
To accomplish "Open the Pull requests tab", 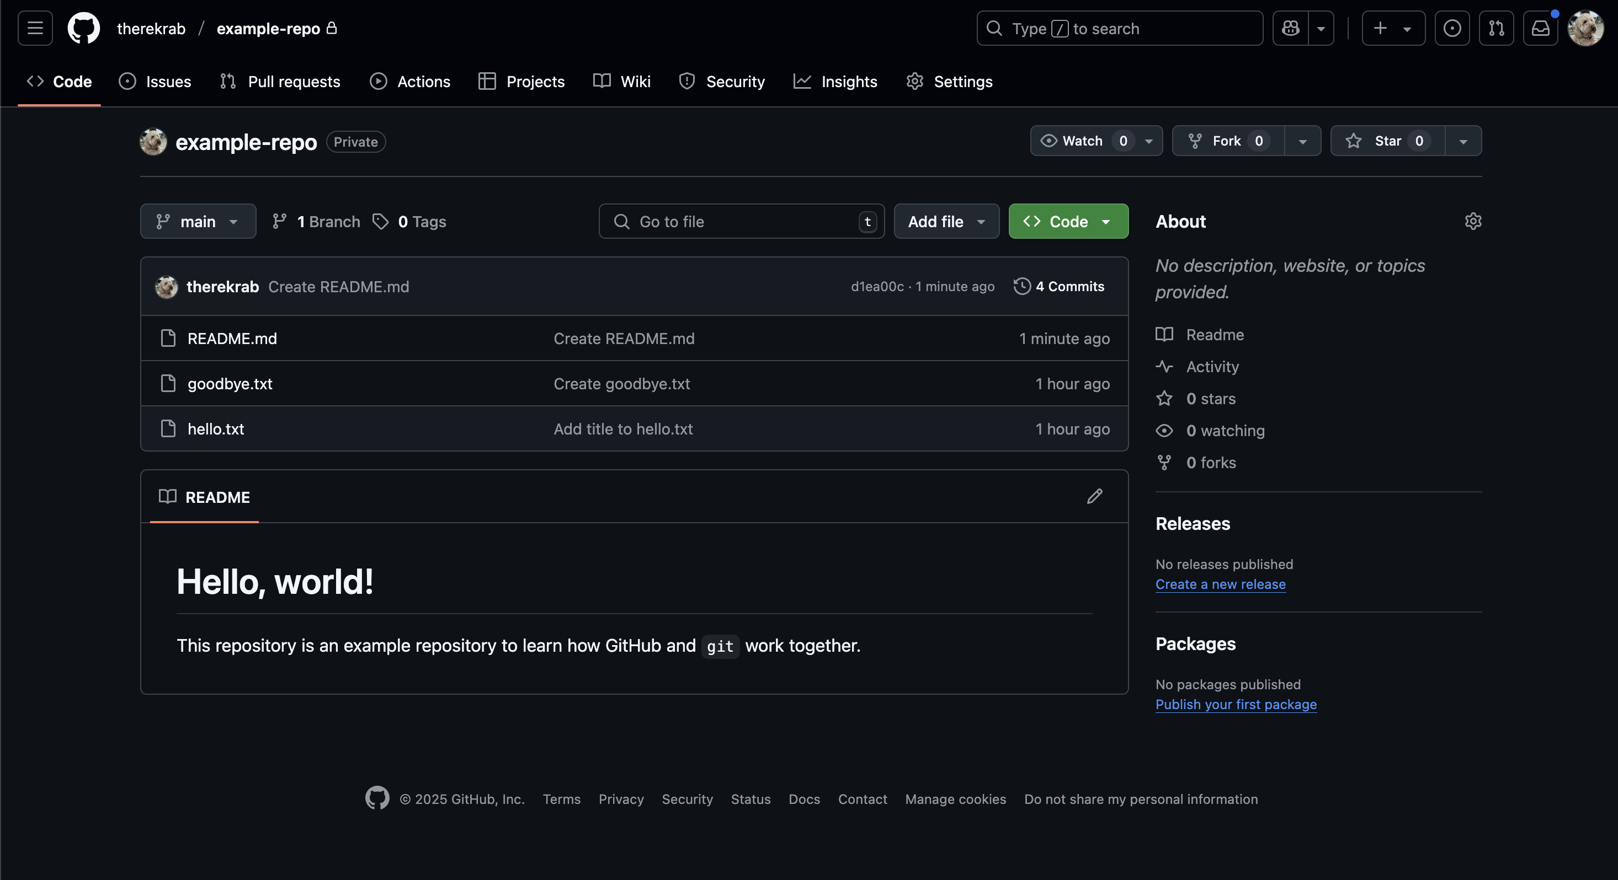I will tap(280, 82).
